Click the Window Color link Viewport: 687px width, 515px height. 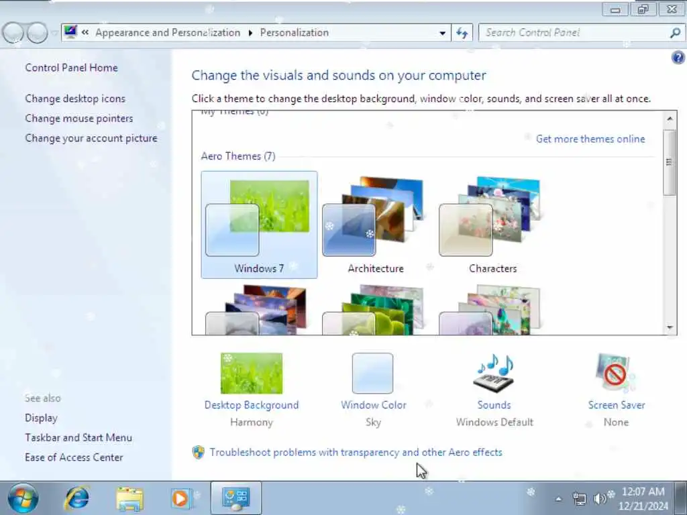click(373, 405)
